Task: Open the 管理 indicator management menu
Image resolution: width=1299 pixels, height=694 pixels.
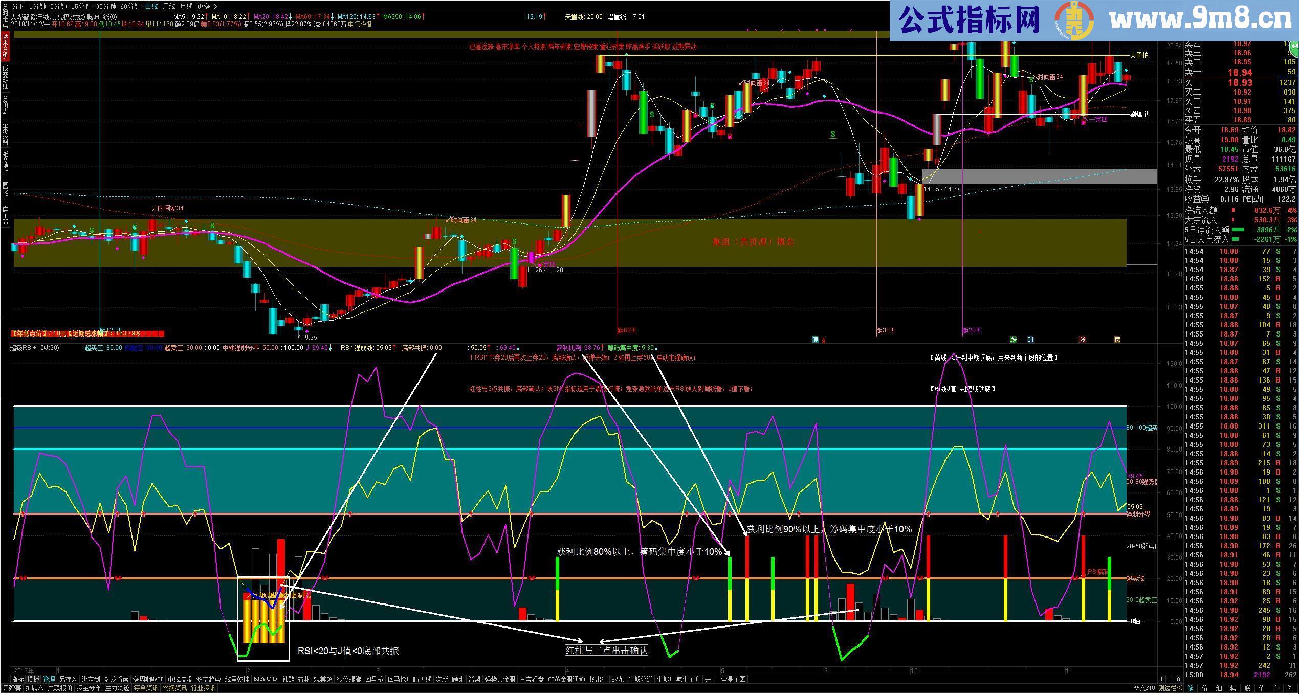Action: coord(49,679)
